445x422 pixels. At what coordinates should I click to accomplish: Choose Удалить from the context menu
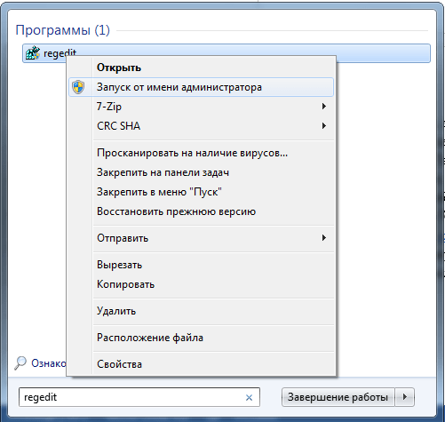coord(201,311)
